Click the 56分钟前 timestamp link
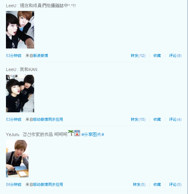 (14, 185)
